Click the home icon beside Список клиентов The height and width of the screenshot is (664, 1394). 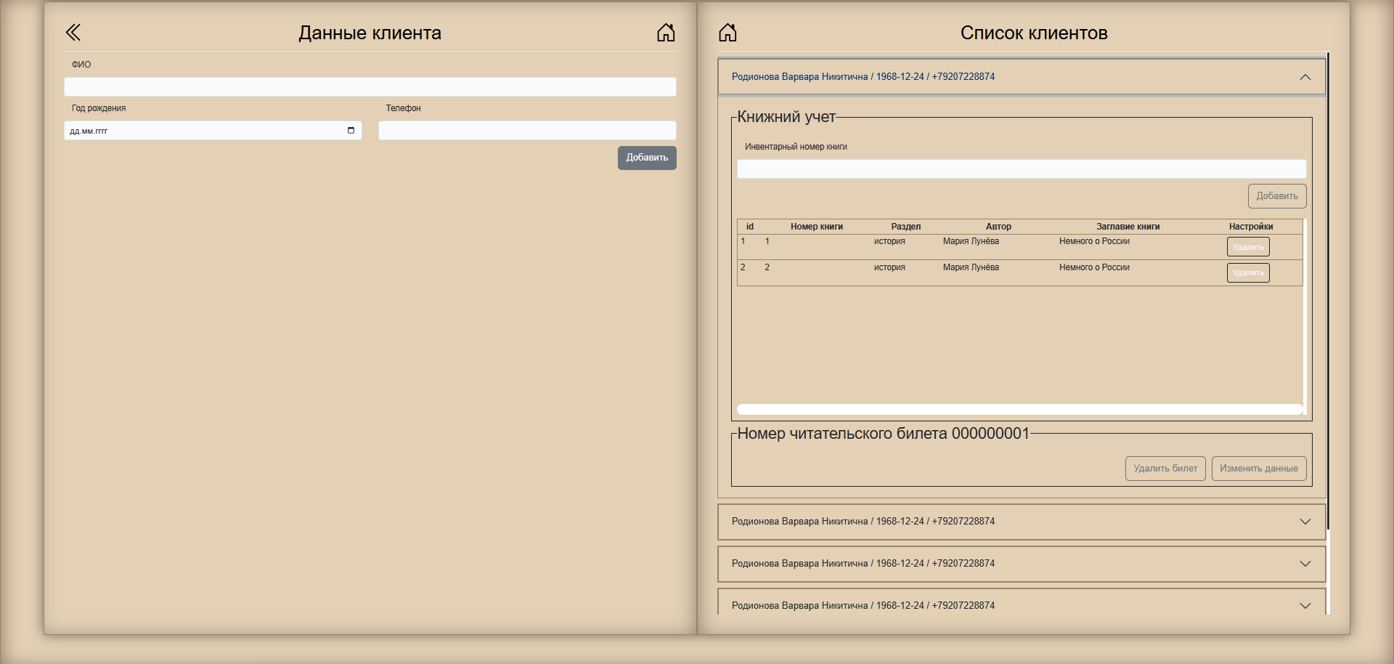pos(727,33)
